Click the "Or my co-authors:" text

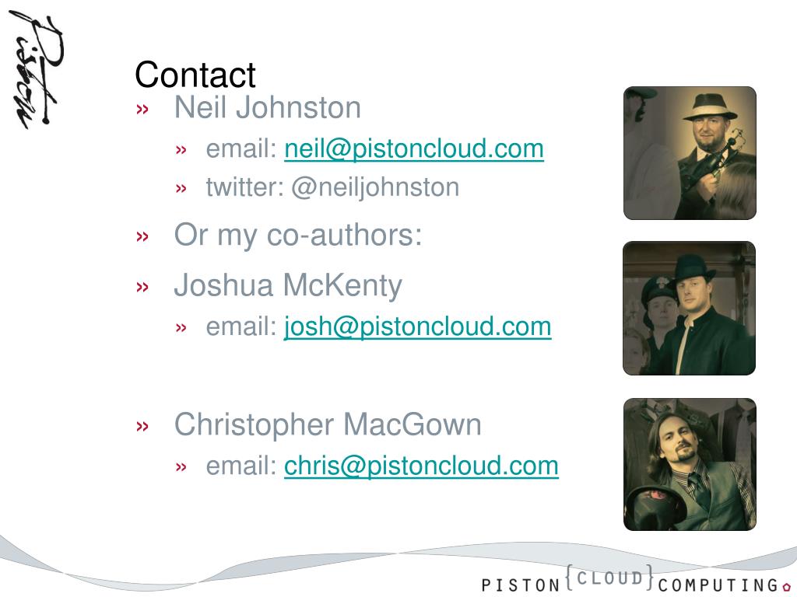pos(298,235)
